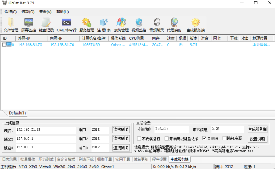Click the CPU信息 column header
The height and width of the screenshot is (169, 275).
[138, 38]
